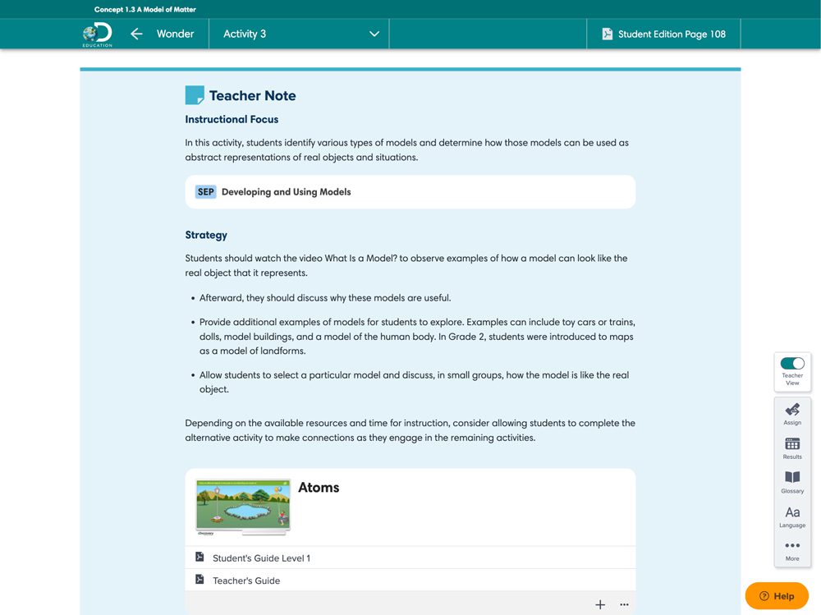
Task: Click the Discovery Education logo
Action: coord(97,34)
